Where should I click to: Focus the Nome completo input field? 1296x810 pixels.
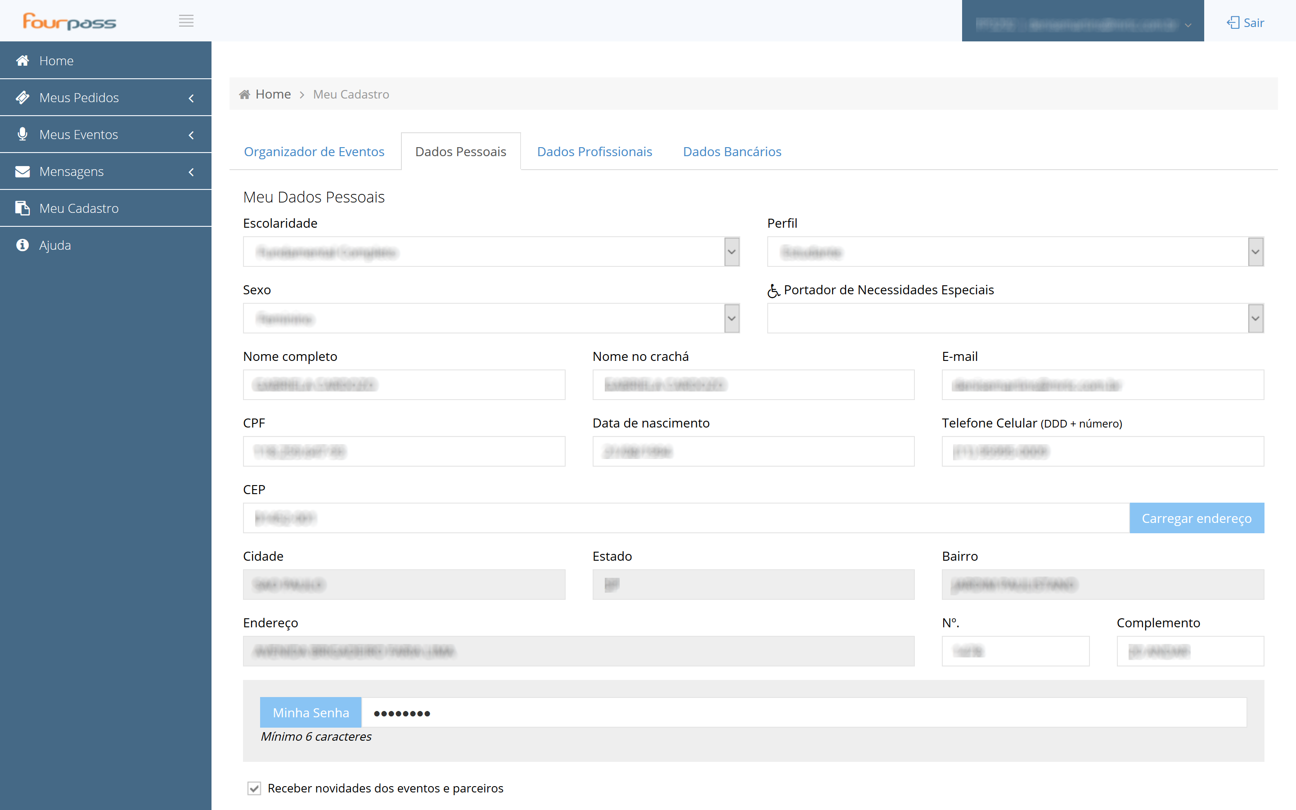tap(404, 385)
